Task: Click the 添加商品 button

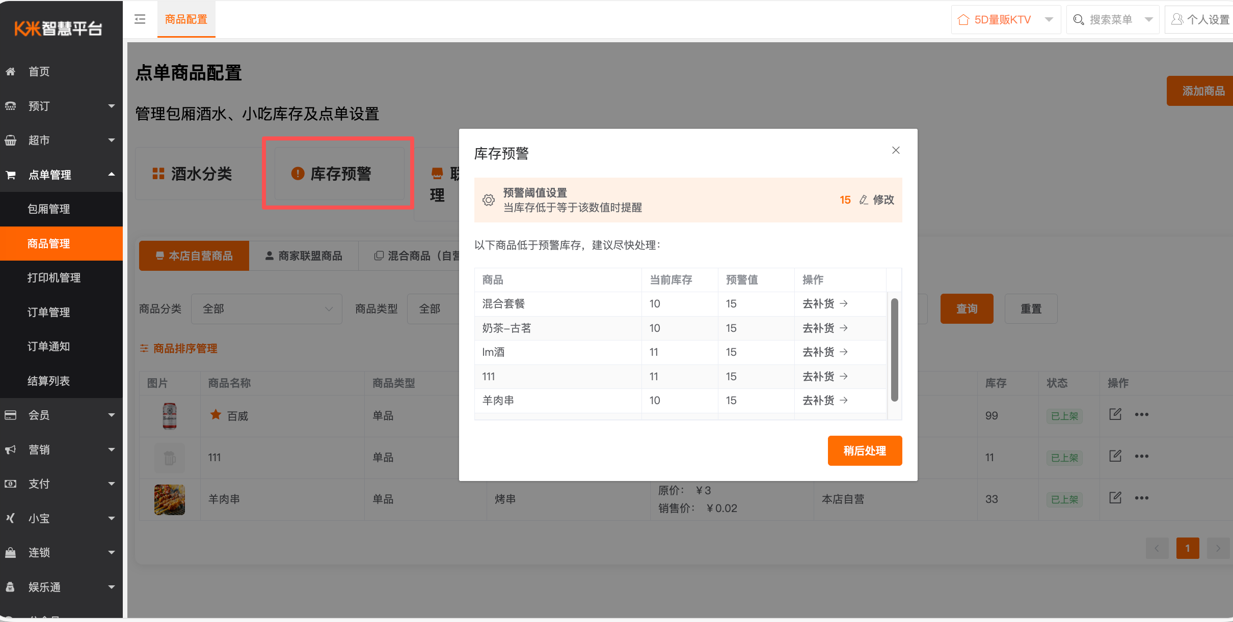Action: point(1204,91)
